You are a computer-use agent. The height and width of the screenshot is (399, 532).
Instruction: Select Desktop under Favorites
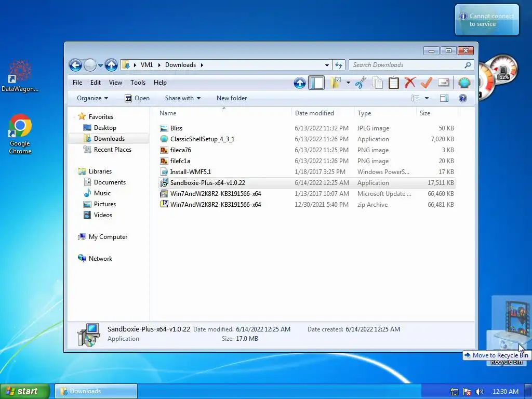coord(105,128)
